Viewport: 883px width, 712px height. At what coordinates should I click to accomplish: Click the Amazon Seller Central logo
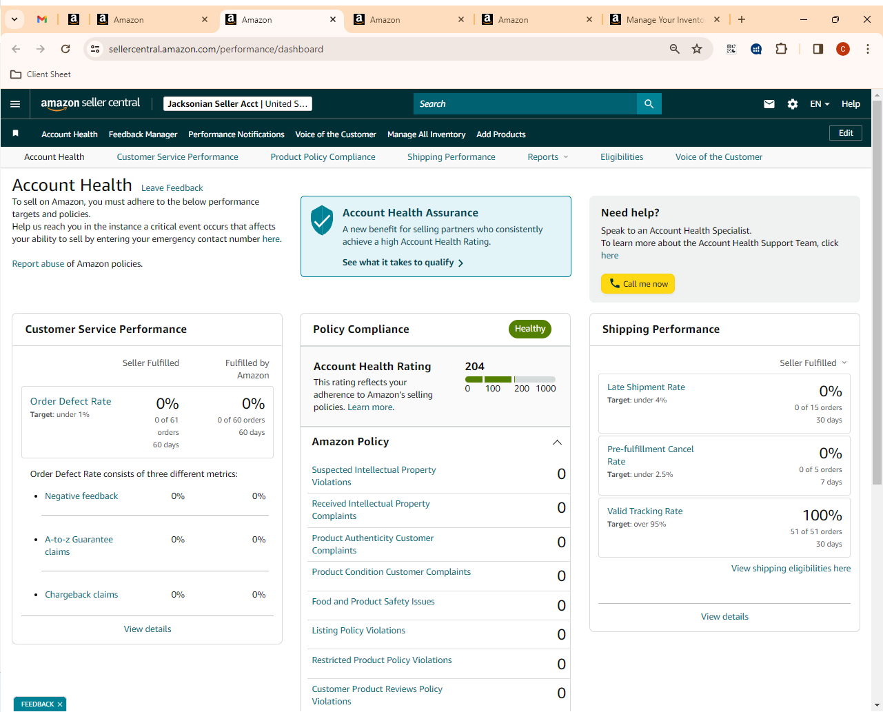[x=90, y=103]
